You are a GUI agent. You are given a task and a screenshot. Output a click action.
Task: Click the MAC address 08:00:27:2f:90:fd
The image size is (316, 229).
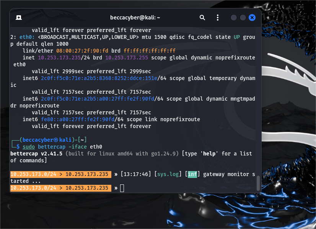coord(82,51)
